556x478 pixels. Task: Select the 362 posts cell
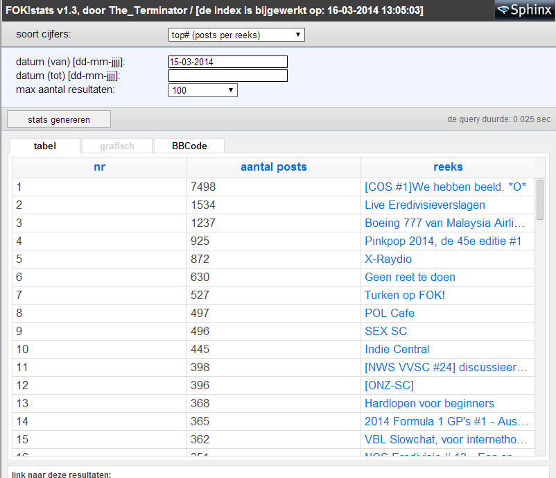[274, 439]
